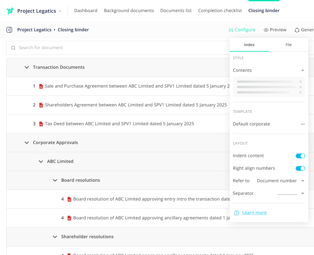Image resolution: width=314 pixels, height=255 pixels.
Task: Click the Generate refresh icon
Action: click(x=297, y=30)
